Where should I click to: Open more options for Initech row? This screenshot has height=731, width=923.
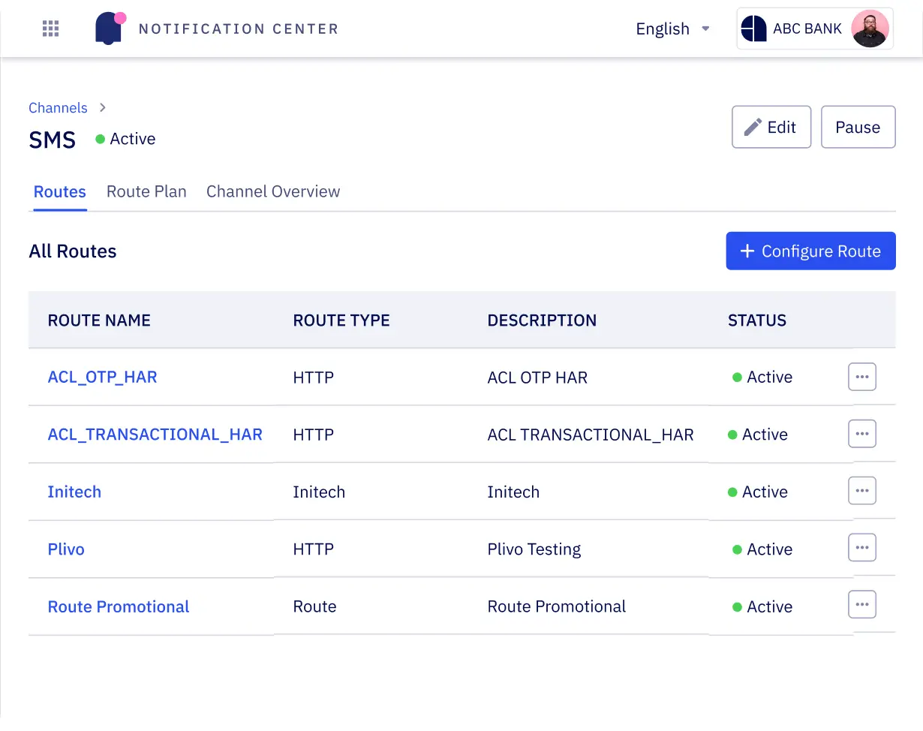(862, 491)
